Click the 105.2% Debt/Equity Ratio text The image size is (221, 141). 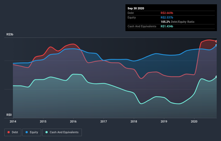pos(177,22)
